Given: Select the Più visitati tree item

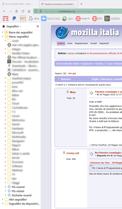Looking at the screenshot, I should tap(18, 191).
